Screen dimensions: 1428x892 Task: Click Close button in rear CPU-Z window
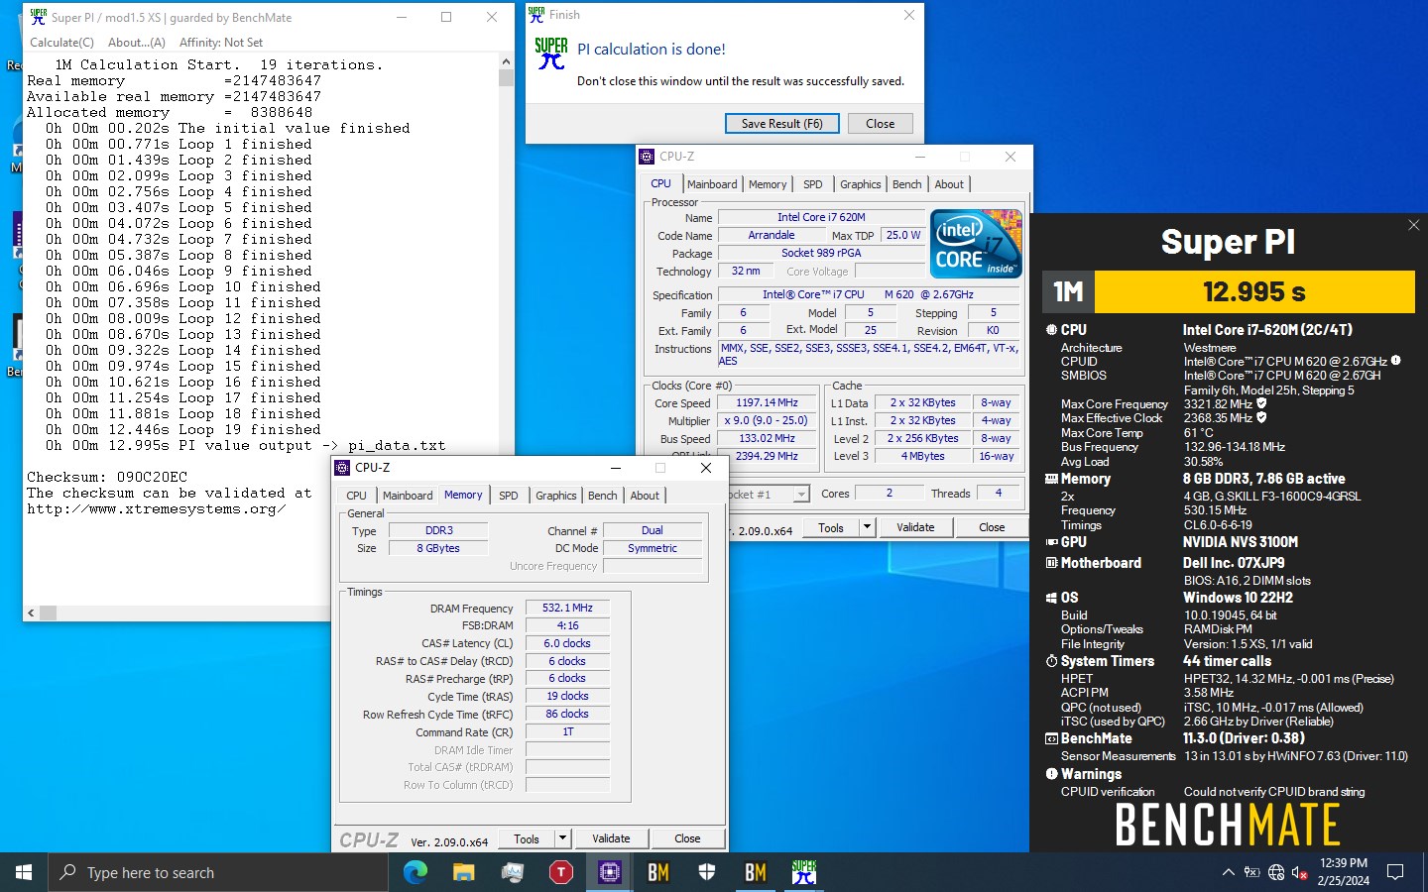tap(992, 527)
